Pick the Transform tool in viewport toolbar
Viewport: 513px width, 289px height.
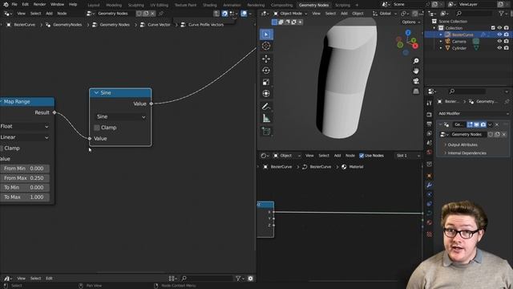(x=266, y=94)
